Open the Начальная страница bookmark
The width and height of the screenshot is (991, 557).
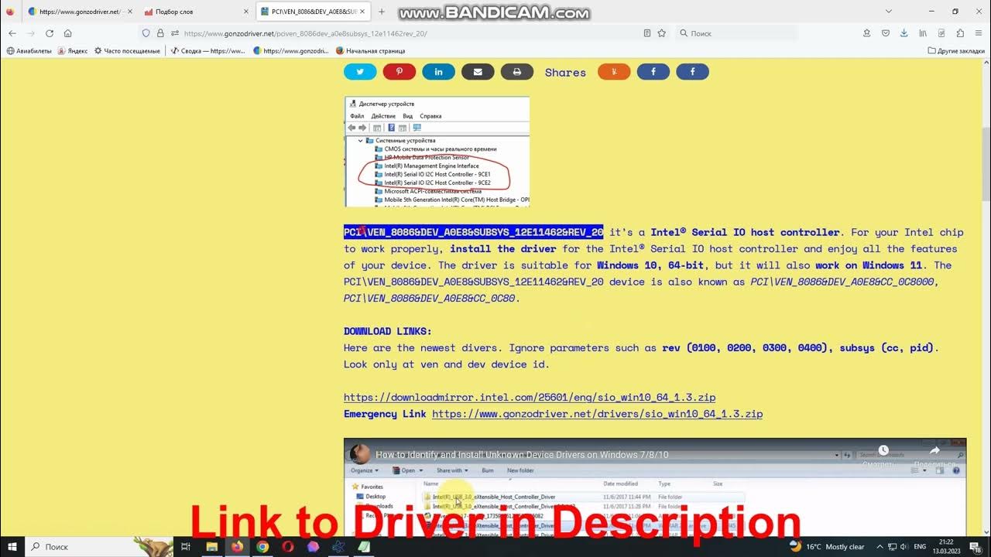tap(370, 51)
